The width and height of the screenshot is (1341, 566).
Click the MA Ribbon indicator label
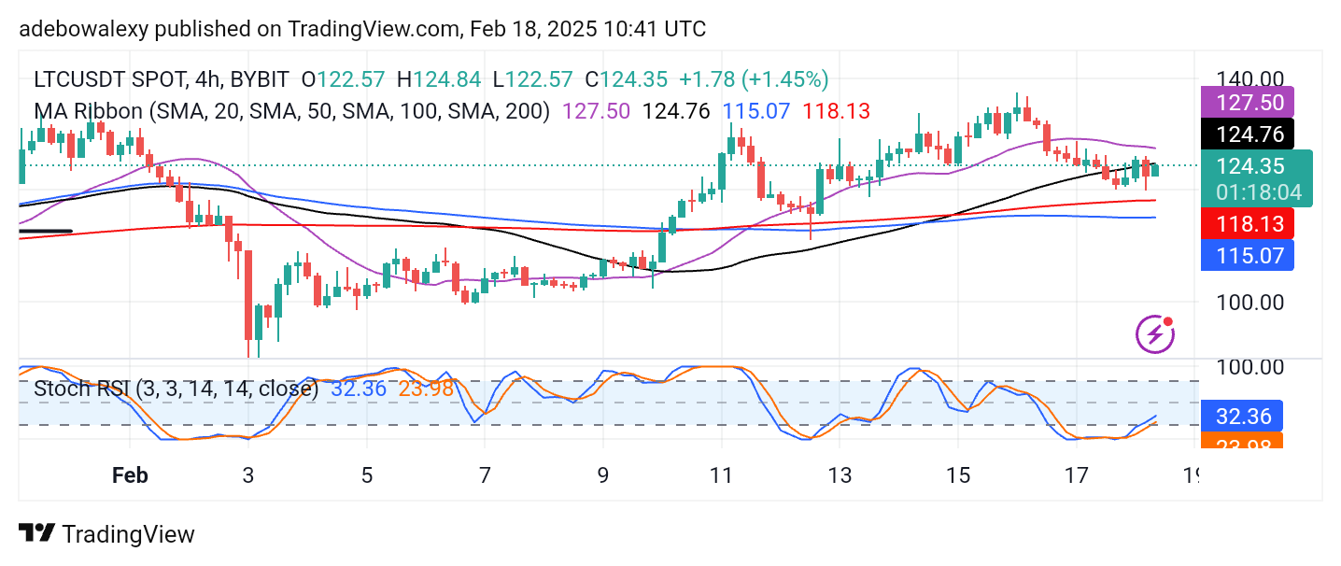pyautogui.click(x=291, y=111)
